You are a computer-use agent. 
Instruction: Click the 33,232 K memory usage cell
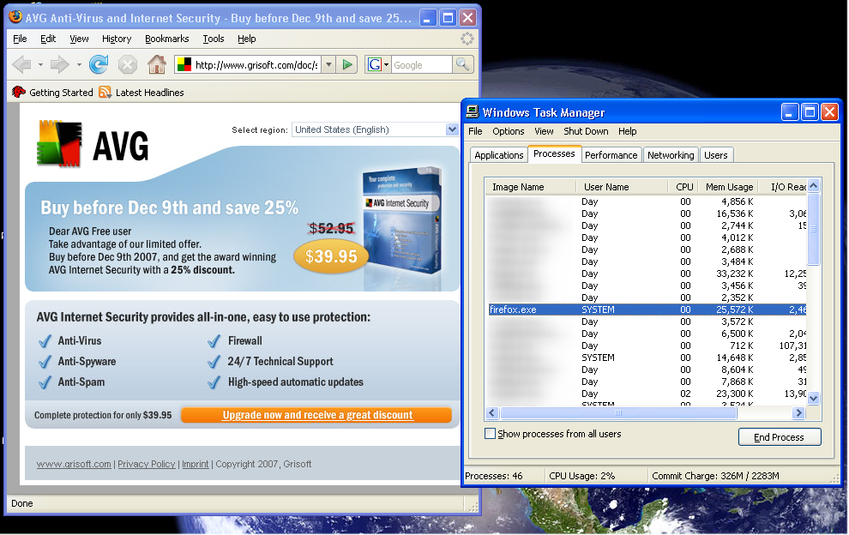(x=734, y=274)
